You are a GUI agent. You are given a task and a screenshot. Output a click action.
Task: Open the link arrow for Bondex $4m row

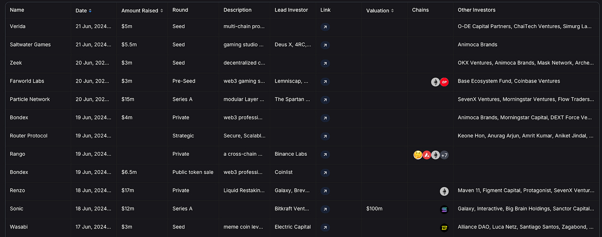(x=325, y=118)
